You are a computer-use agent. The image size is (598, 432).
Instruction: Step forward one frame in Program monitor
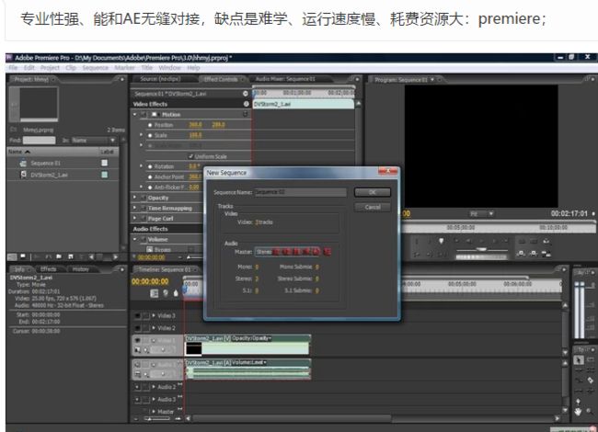click(x=494, y=241)
